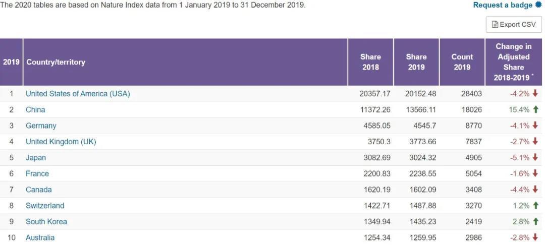Click the badge icon beside Request a badge
Viewport: 545px width, 245px height.
pyautogui.click(x=538, y=5)
